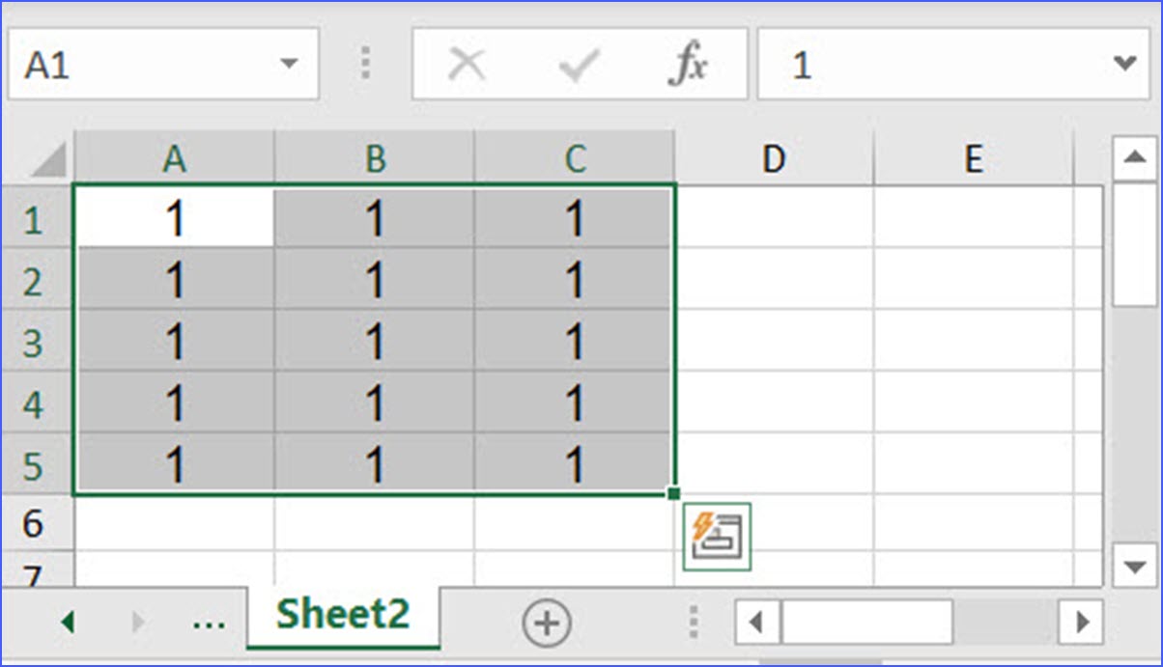Select column D header
1163x667 pixels.
tap(774, 157)
